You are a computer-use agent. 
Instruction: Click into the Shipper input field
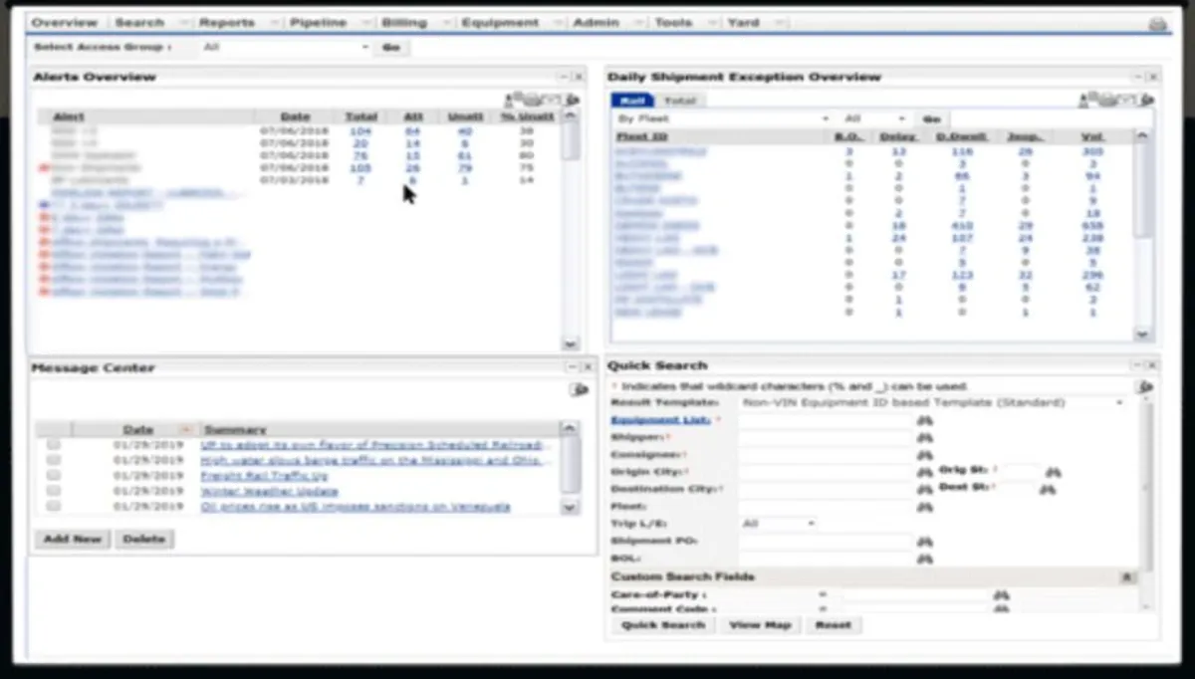coord(827,438)
